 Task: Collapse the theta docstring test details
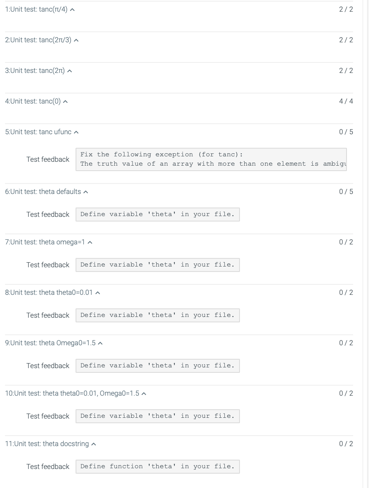tap(94, 444)
